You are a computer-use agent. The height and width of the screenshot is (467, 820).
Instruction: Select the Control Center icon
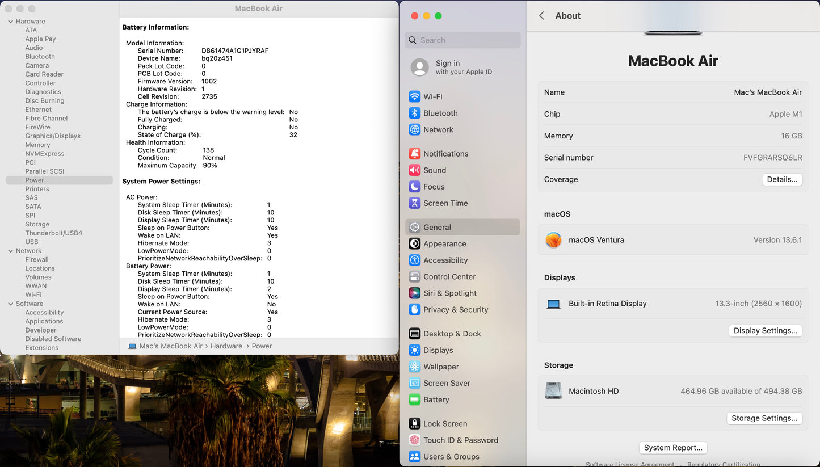[x=415, y=276]
